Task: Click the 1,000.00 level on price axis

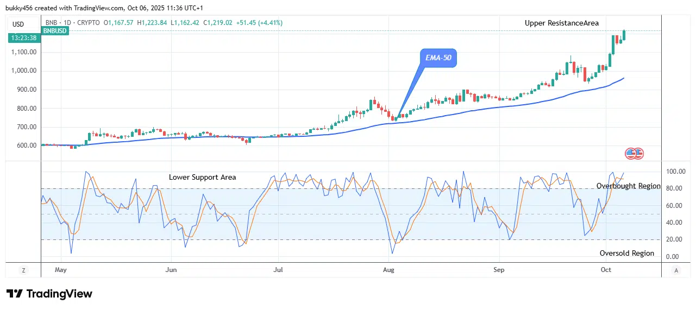Action: pos(23,71)
